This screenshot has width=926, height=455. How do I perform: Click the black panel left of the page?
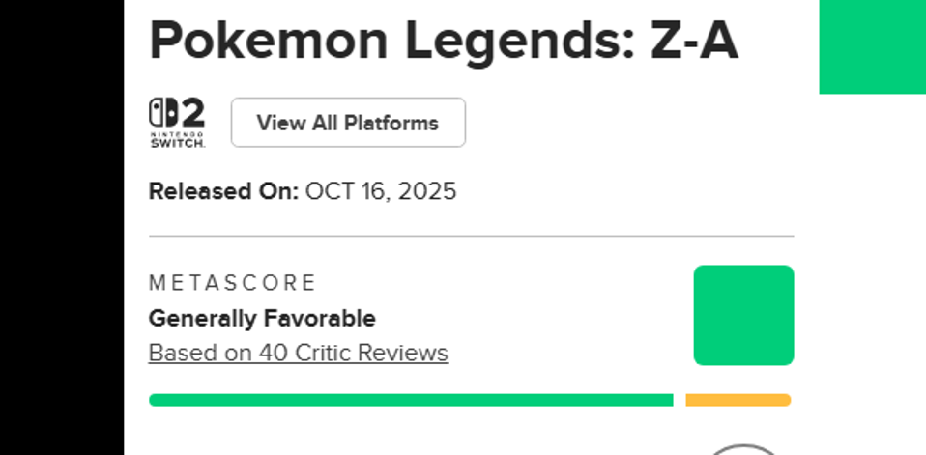pyautogui.click(x=62, y=227)
